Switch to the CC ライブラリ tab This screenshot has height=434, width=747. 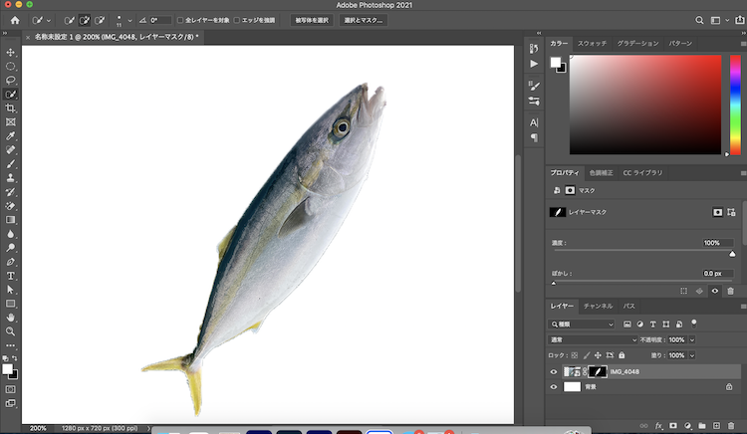642,173
